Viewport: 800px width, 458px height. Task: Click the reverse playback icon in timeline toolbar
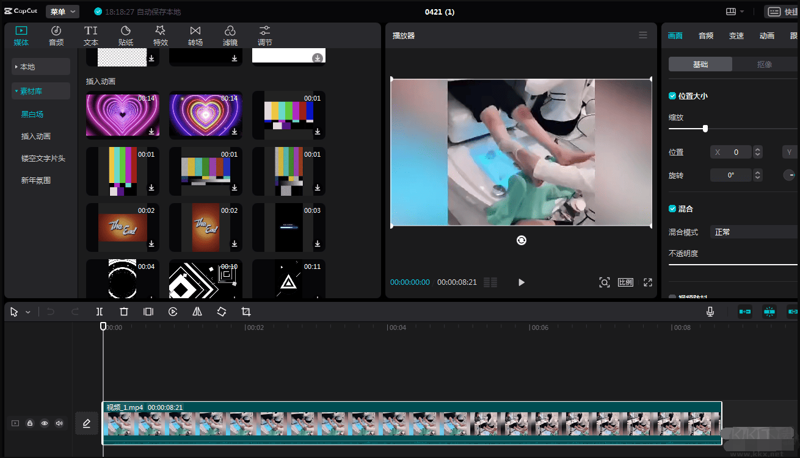(x=173, y=312)
